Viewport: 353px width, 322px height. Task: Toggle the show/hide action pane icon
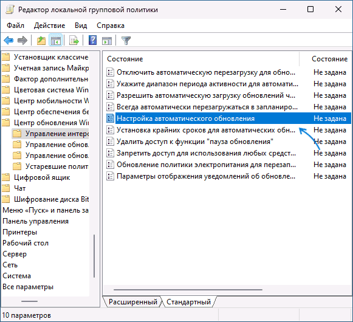click(107, 41)
